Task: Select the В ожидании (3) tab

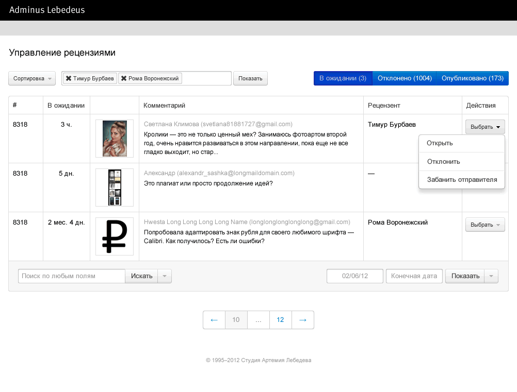Action: click(x=343, y=78)
